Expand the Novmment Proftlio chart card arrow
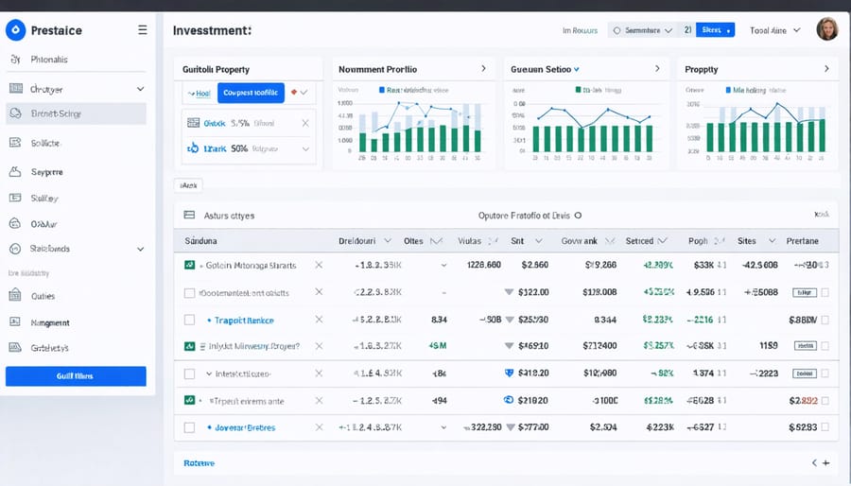This screenshot has height=486, width=851. 484,69
